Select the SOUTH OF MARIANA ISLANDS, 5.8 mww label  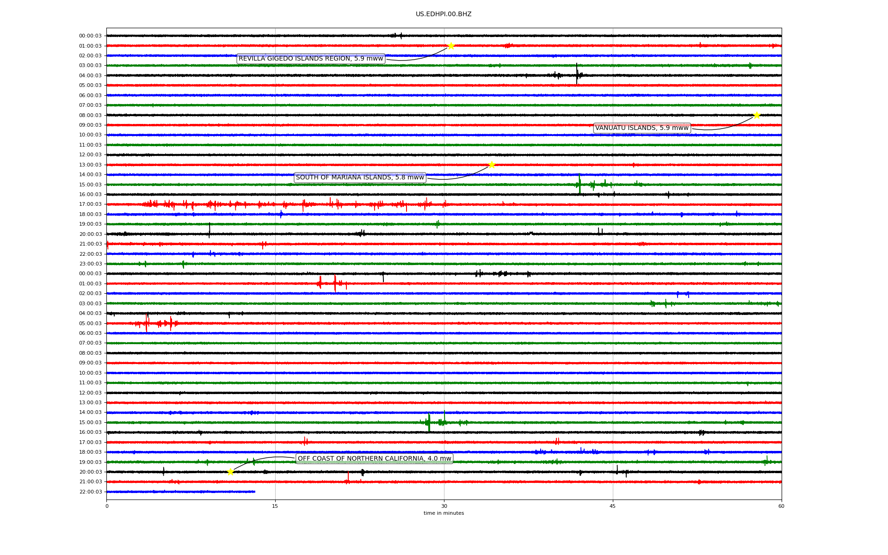click(360, 178)
